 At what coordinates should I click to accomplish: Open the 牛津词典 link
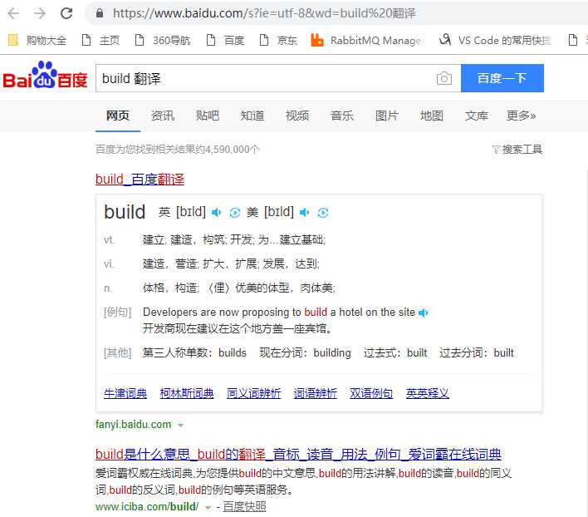(x=125, y=393)
